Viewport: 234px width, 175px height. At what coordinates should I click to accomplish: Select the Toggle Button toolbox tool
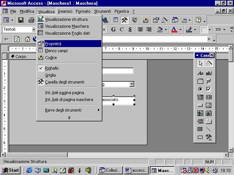coord(209,81)
